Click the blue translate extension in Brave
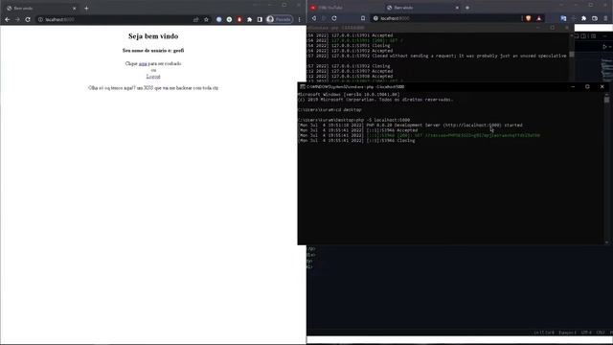Viewport: 613px width, 345px height. pyautogui.click(x=563, y=18)
